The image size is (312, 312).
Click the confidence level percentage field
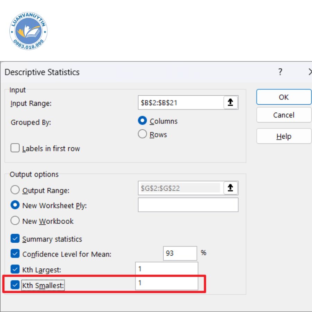pos(180,253)
